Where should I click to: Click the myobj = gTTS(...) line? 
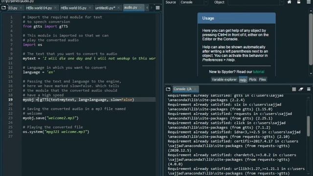[x=78, y=100]
